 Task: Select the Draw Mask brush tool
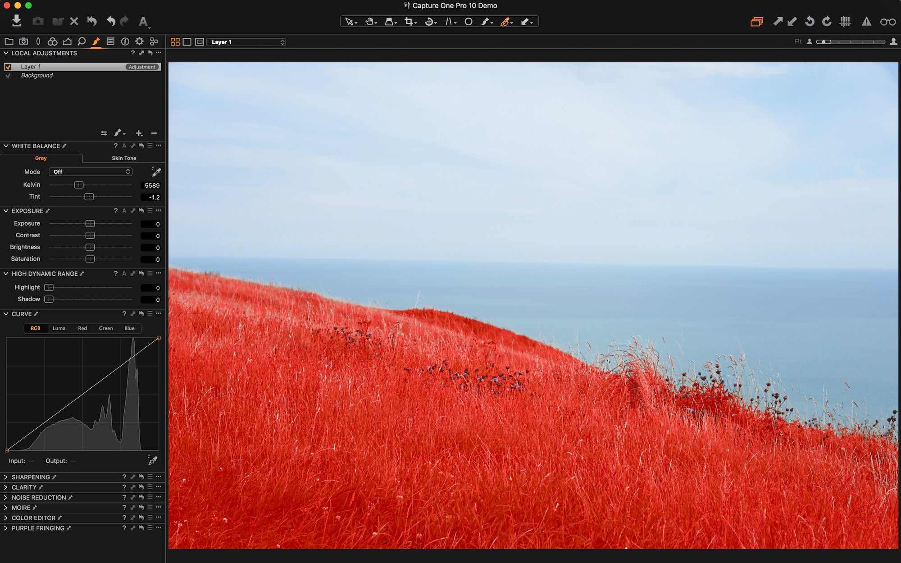[487, 22]
